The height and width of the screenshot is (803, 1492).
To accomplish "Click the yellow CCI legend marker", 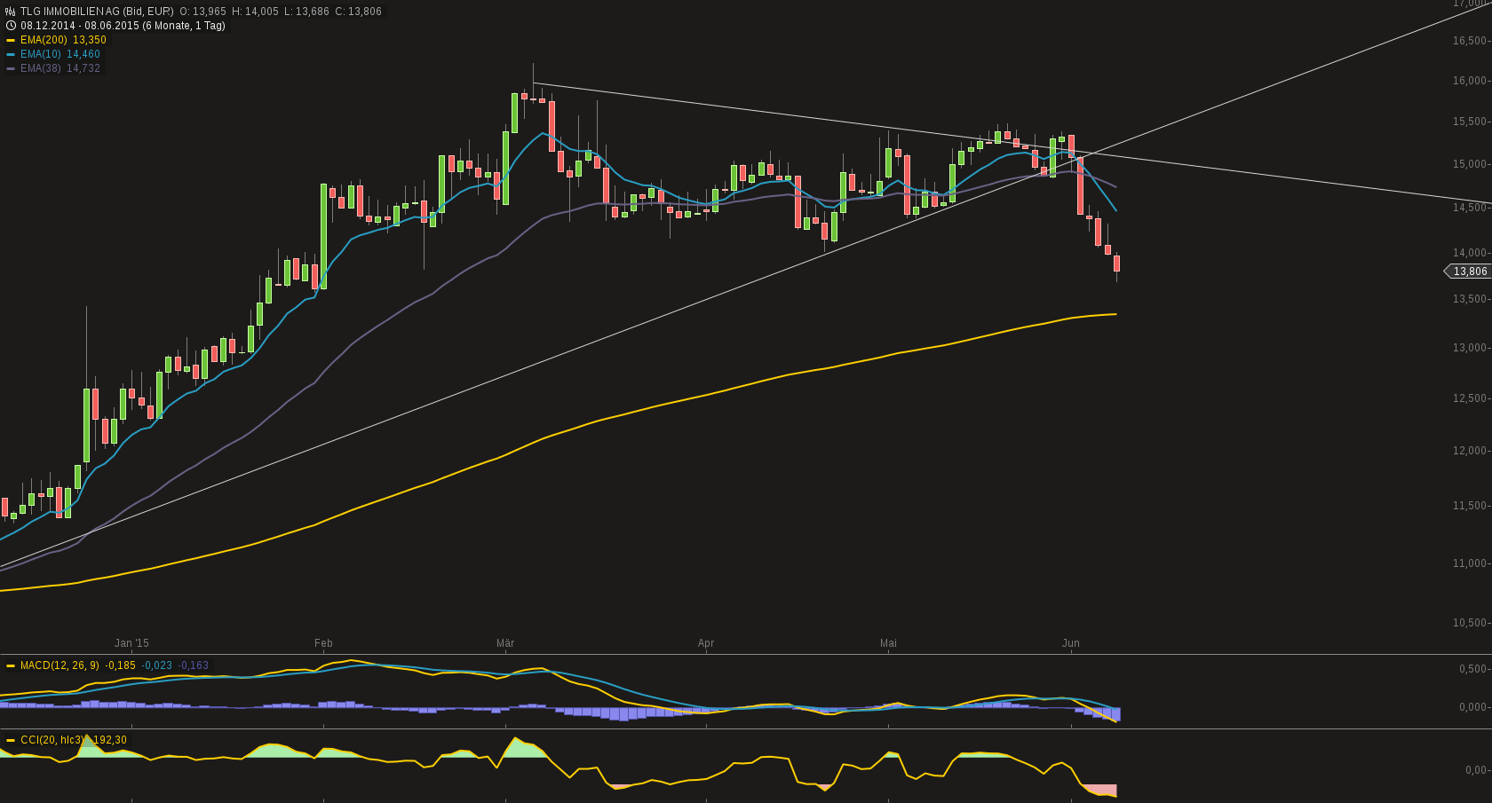I will (x=11, y=740).
